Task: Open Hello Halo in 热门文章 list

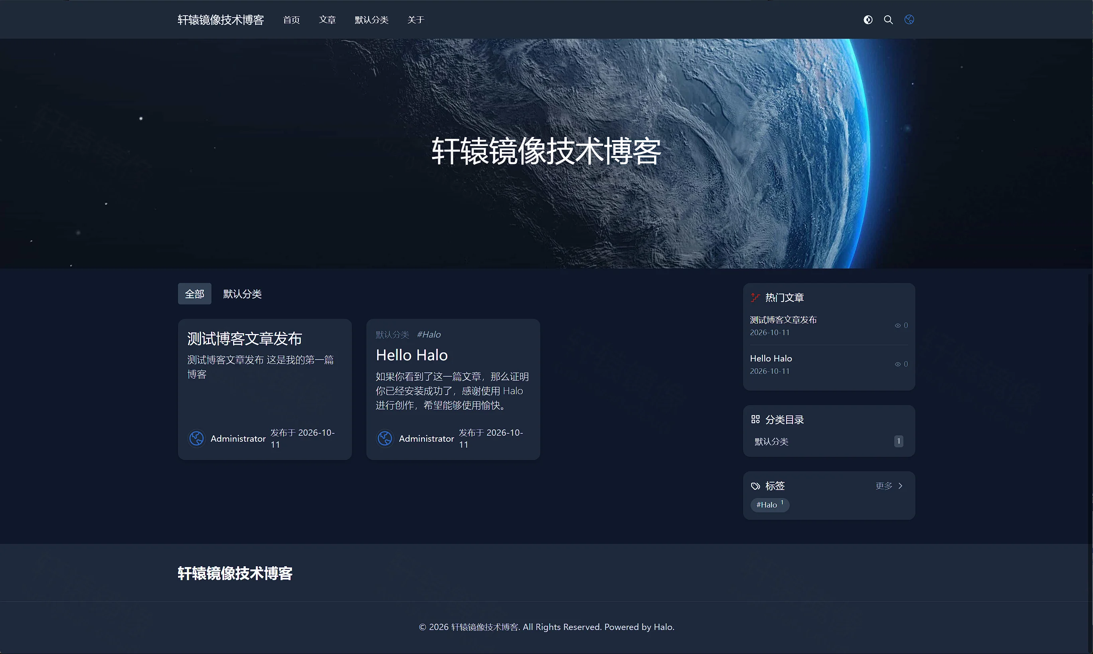Action: 771,359
